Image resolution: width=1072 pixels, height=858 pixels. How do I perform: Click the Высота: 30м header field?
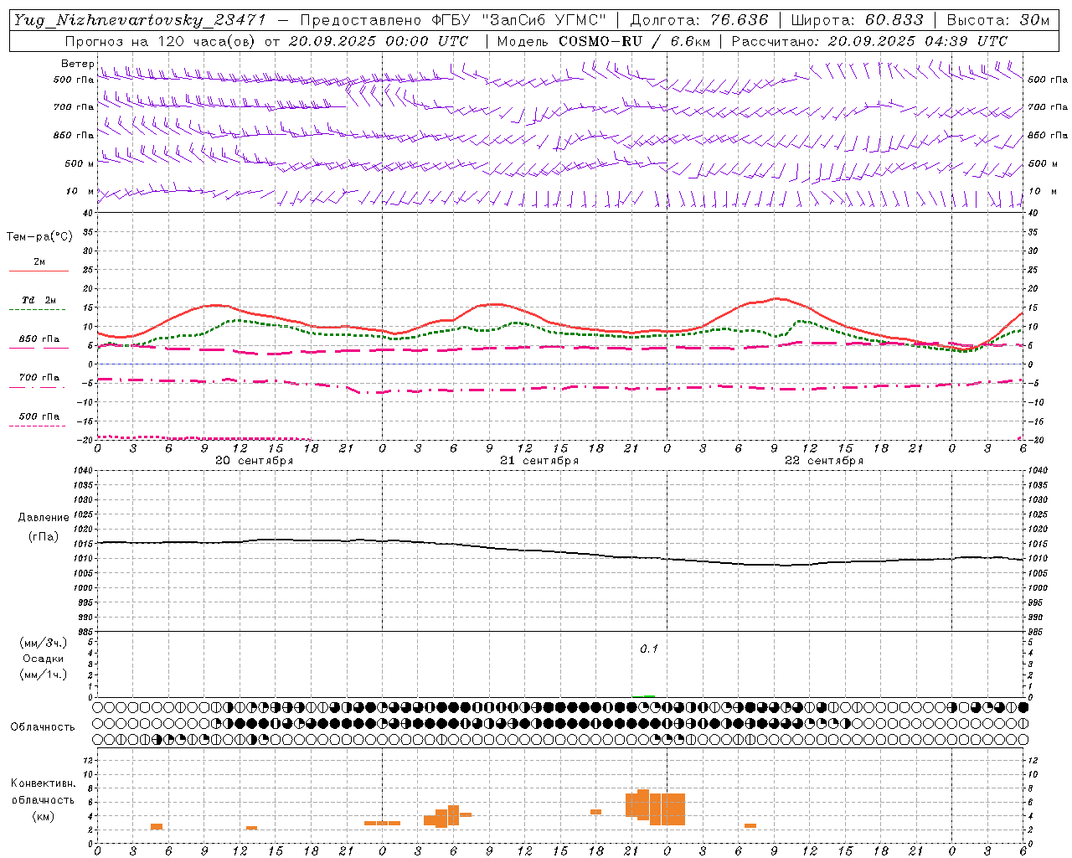coord(998,20)
